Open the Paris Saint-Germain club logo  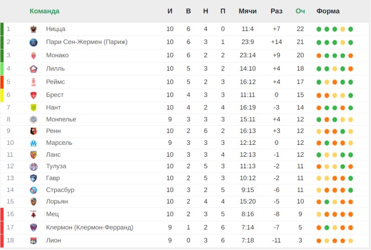click(x=34, y=43)
